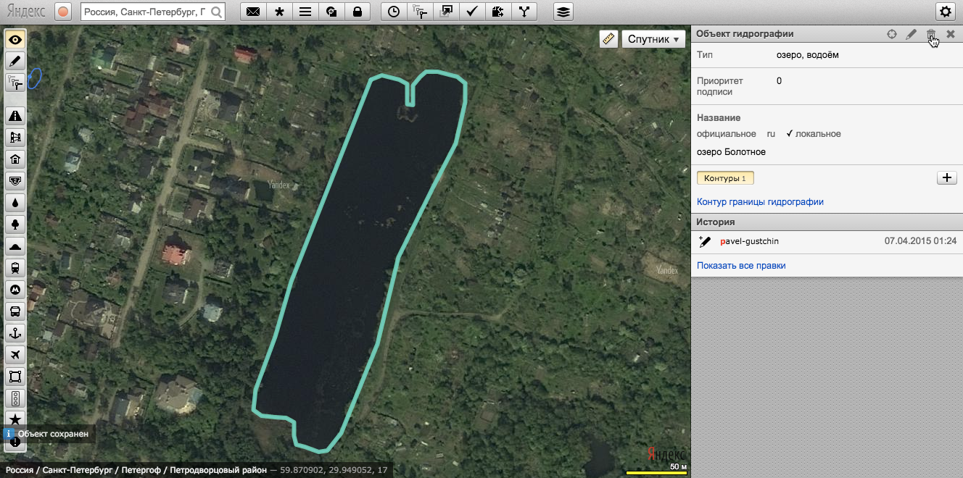
Task: Click the Петродворцовый район breadcrumb
Action: pyautogui.click(x=218, y=470)
